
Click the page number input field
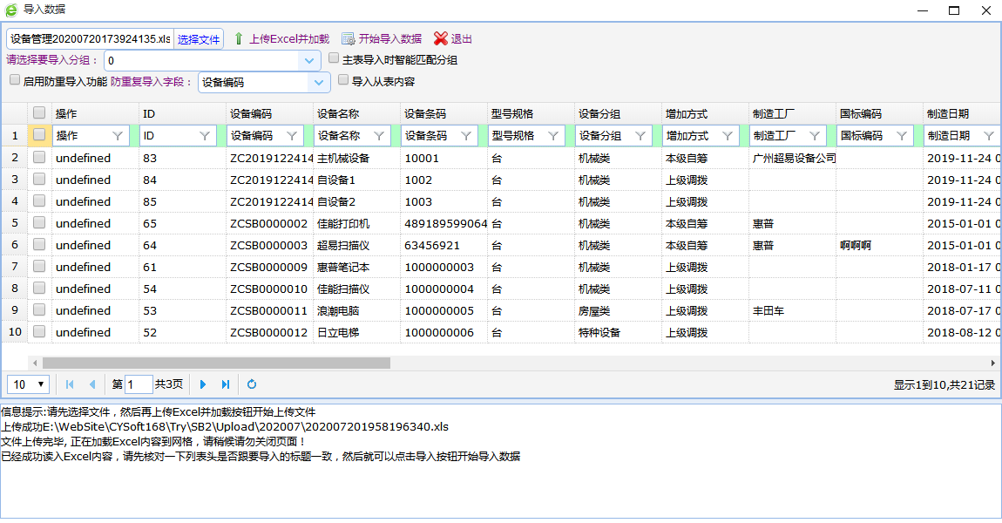coord(139,384)
